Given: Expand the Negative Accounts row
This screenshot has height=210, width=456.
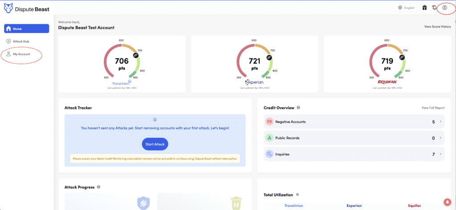Looking at the screenshot, I should (440, 121).
